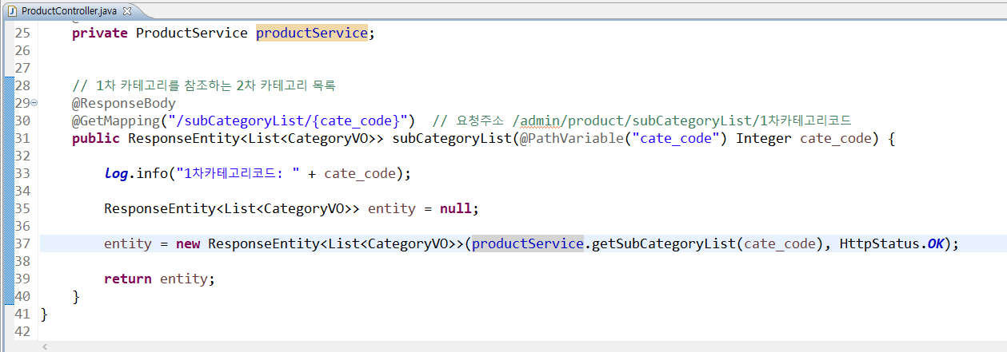Click the horizontal scrollbar's left arrow
Viewport: 1007px width, 352px height.
[44, 347]
